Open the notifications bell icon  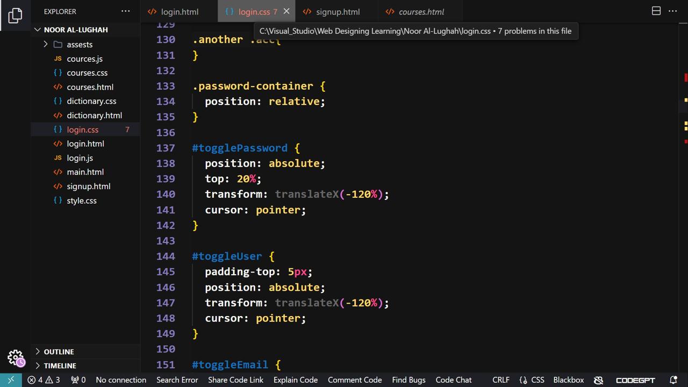[673, 380]
